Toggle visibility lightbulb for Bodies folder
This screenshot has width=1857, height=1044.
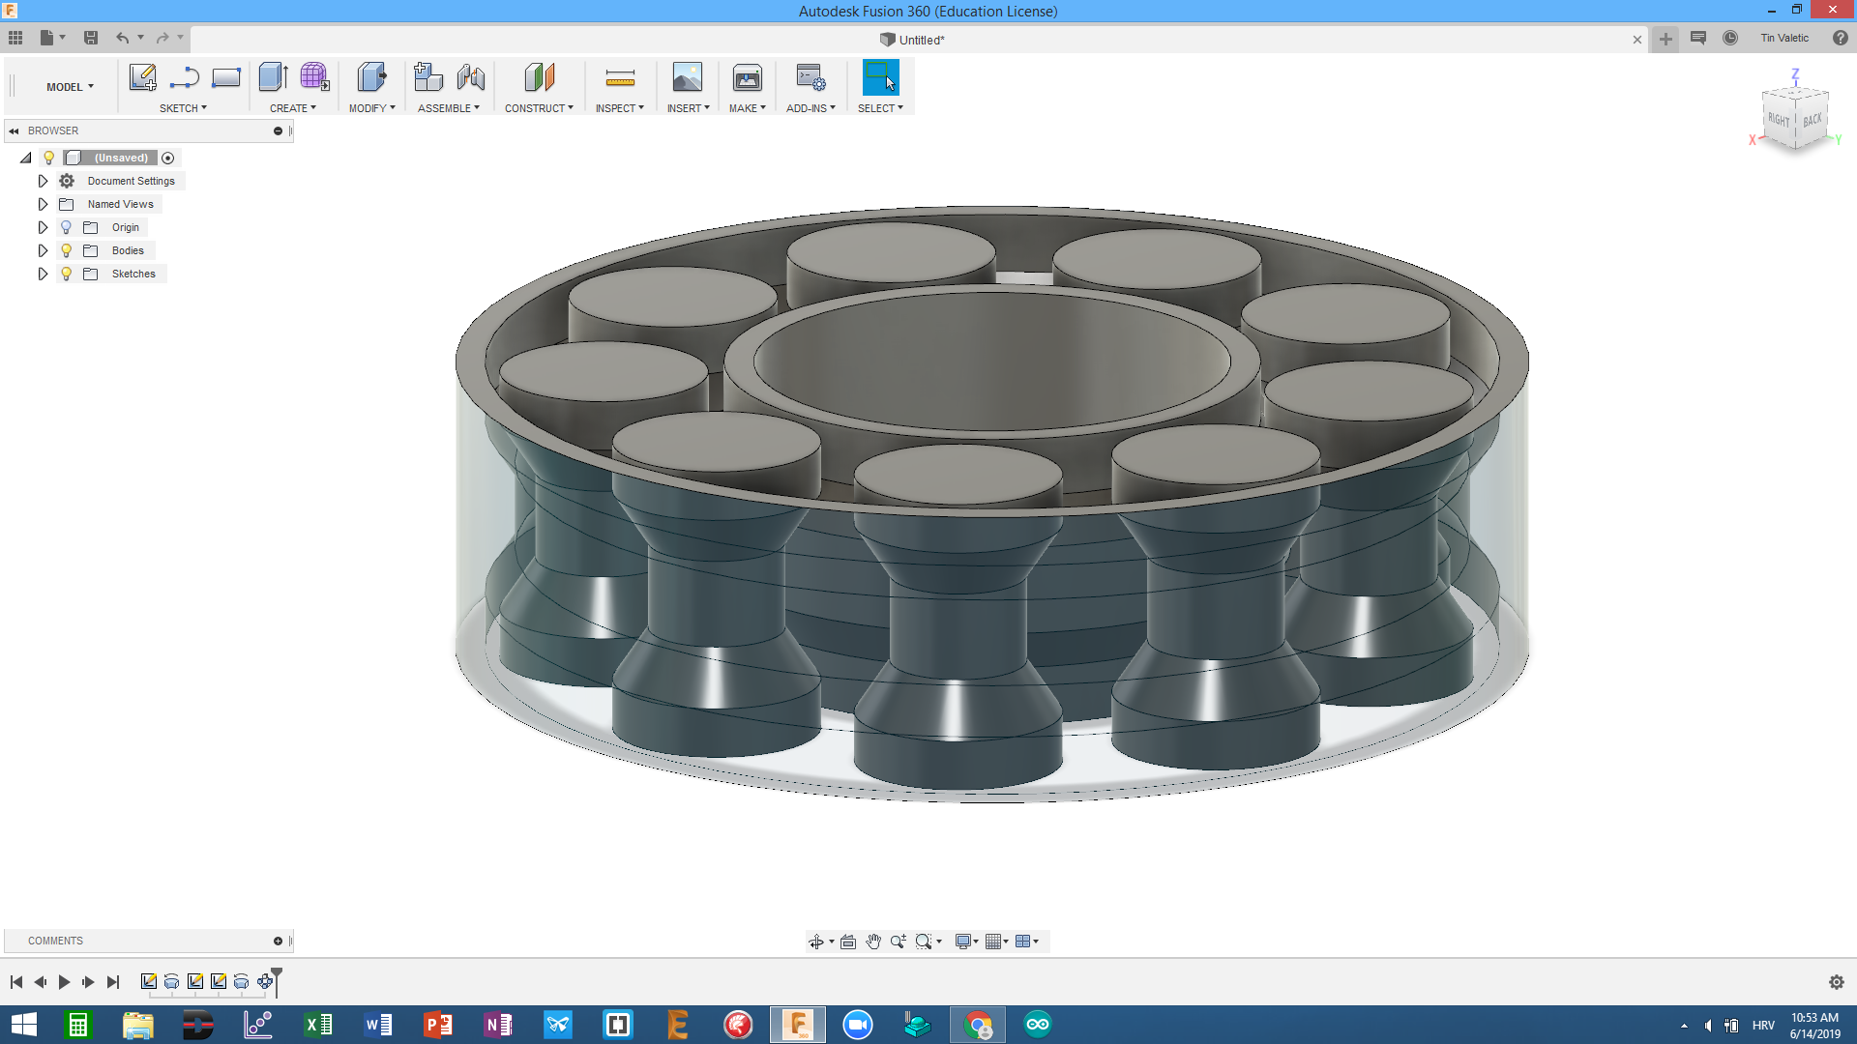click(67, 250)
